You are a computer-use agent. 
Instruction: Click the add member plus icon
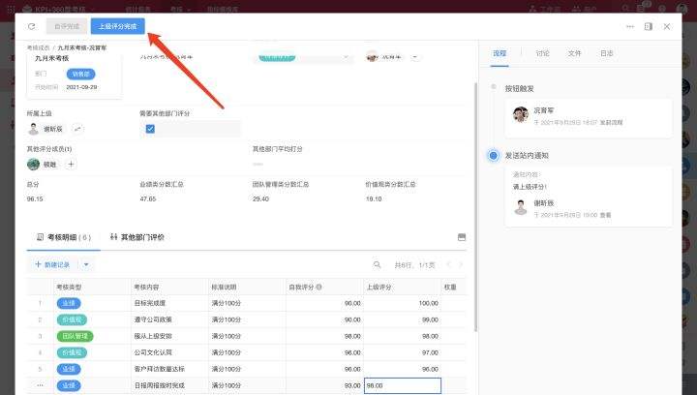point(71,165)
